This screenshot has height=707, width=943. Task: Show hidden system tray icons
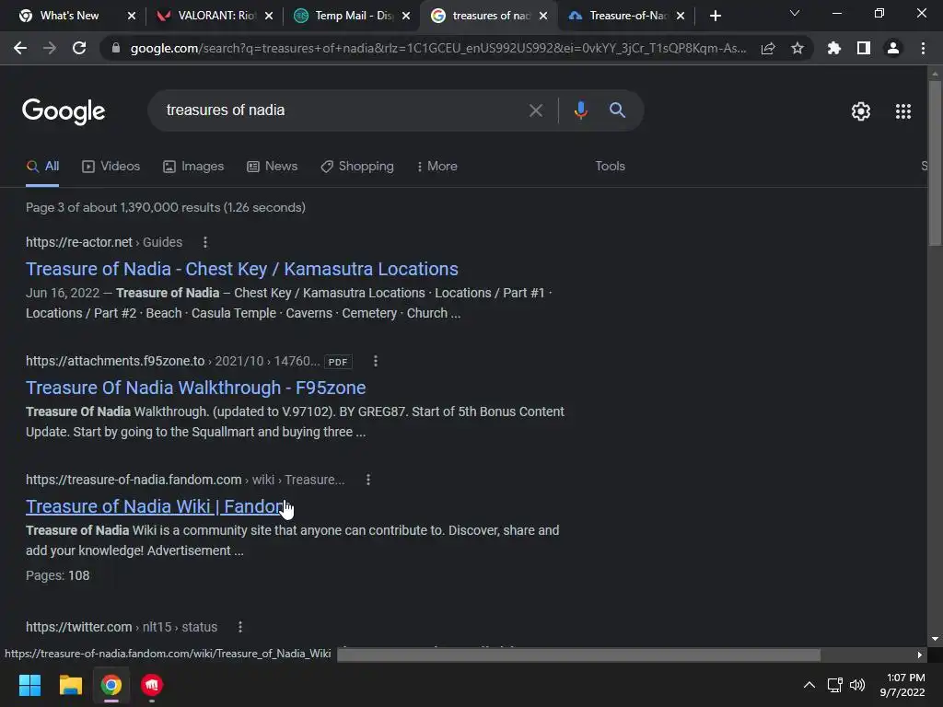(809, 685)
